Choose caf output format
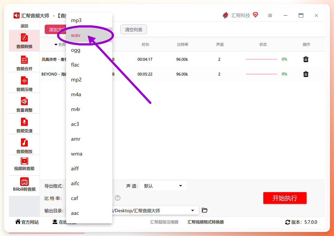 point(89,198)
